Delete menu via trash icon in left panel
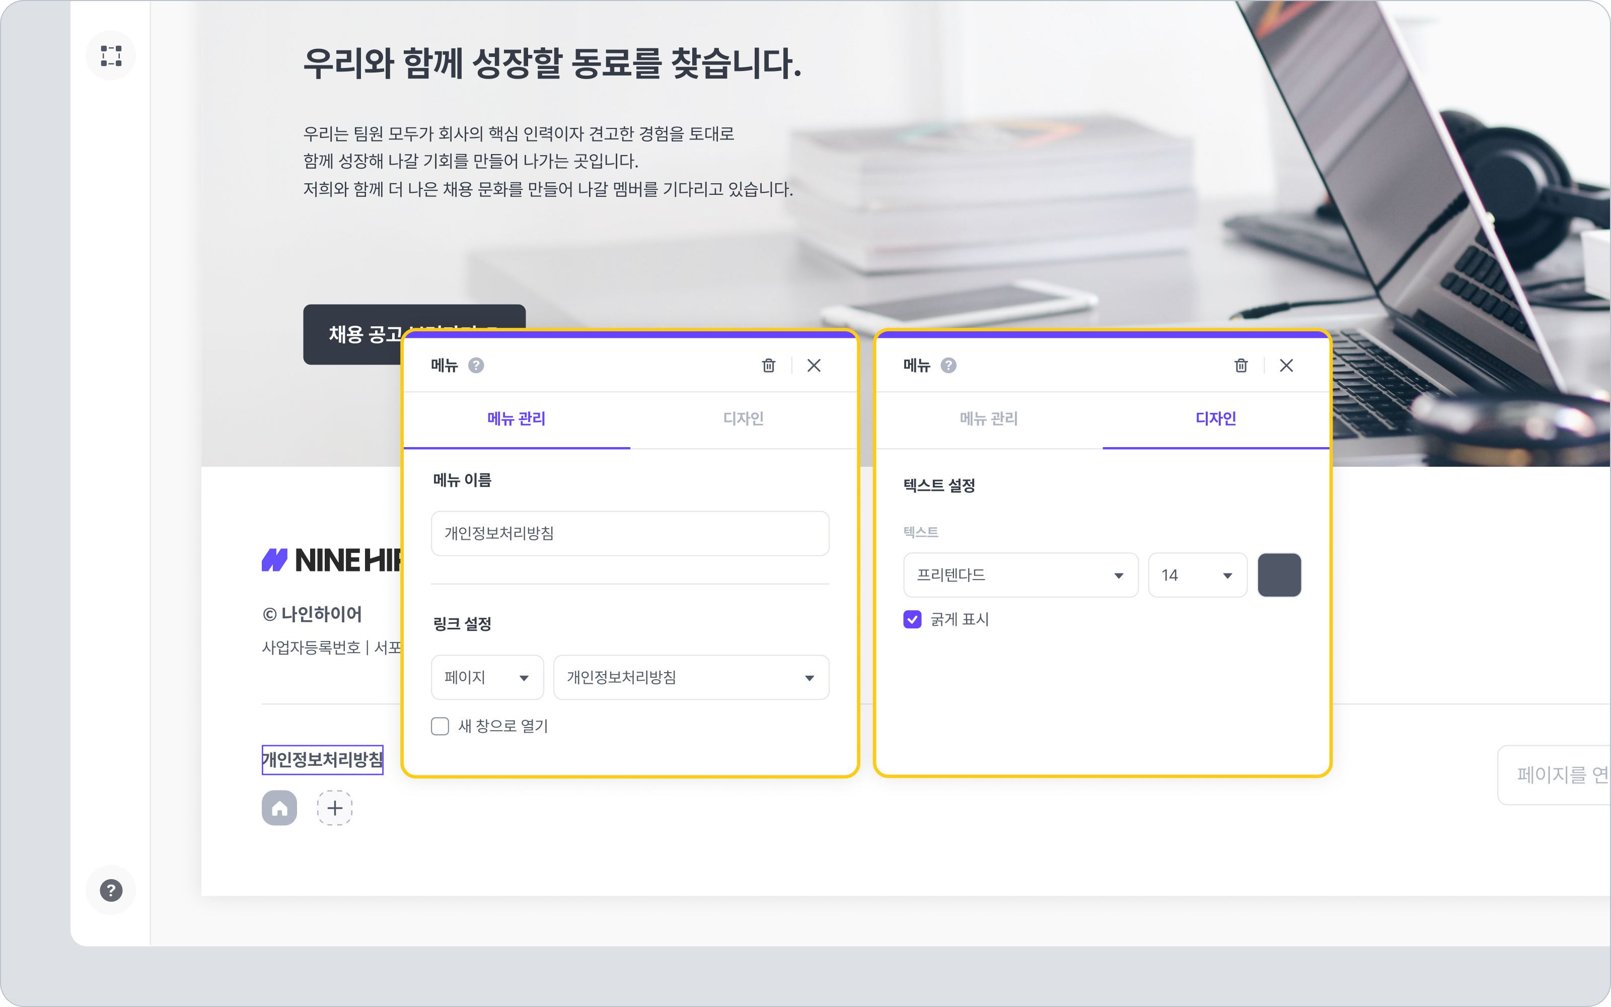 (x=768, y=365)
